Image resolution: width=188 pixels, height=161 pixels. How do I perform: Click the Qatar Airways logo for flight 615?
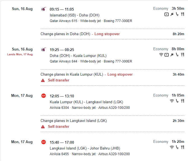coord(43,9)
